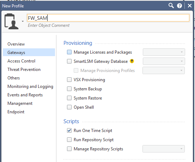Click the search magnifier icon in title bar

(171, 6)
